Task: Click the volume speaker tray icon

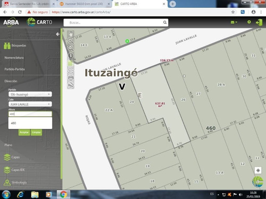Action: (240, 195)
